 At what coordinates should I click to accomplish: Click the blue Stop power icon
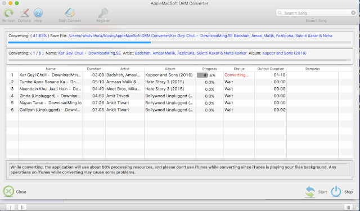[x=336, y=191]
